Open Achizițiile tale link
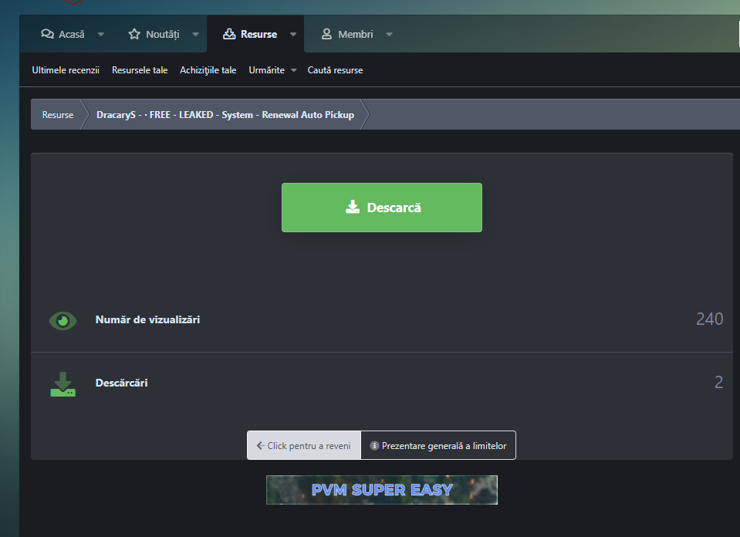The image size is (740, 537). pos(208,70)
